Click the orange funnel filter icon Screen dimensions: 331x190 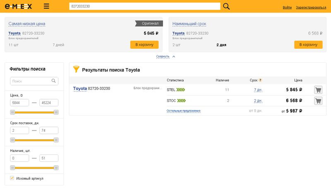76,69
